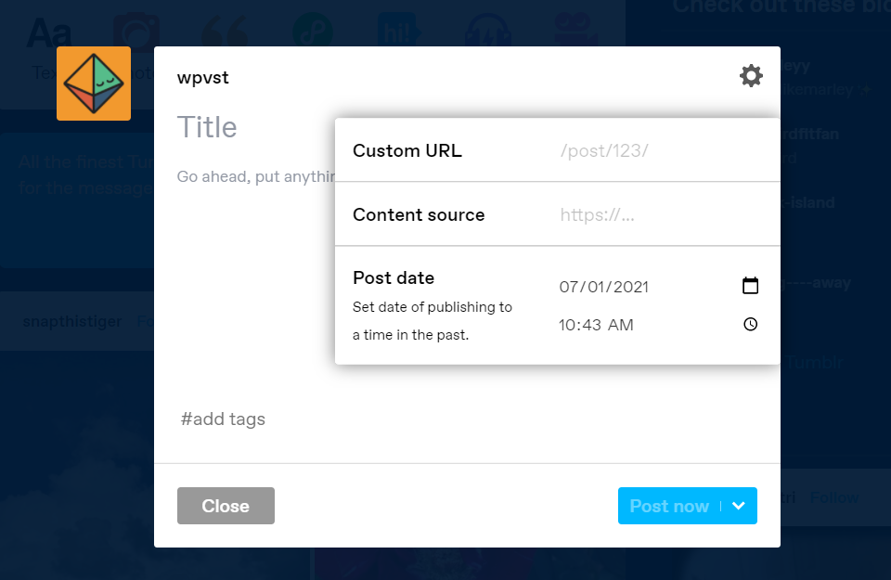Click the clock icon beside 10:43 AM
Screen dimensions: 891x580
[x=751, y=325]
